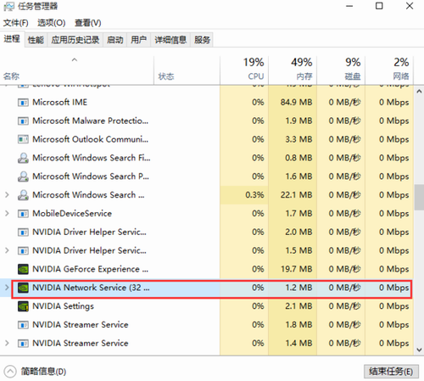
Task: Expand the MobileDeviceService process group
Action: click(7, 214)
